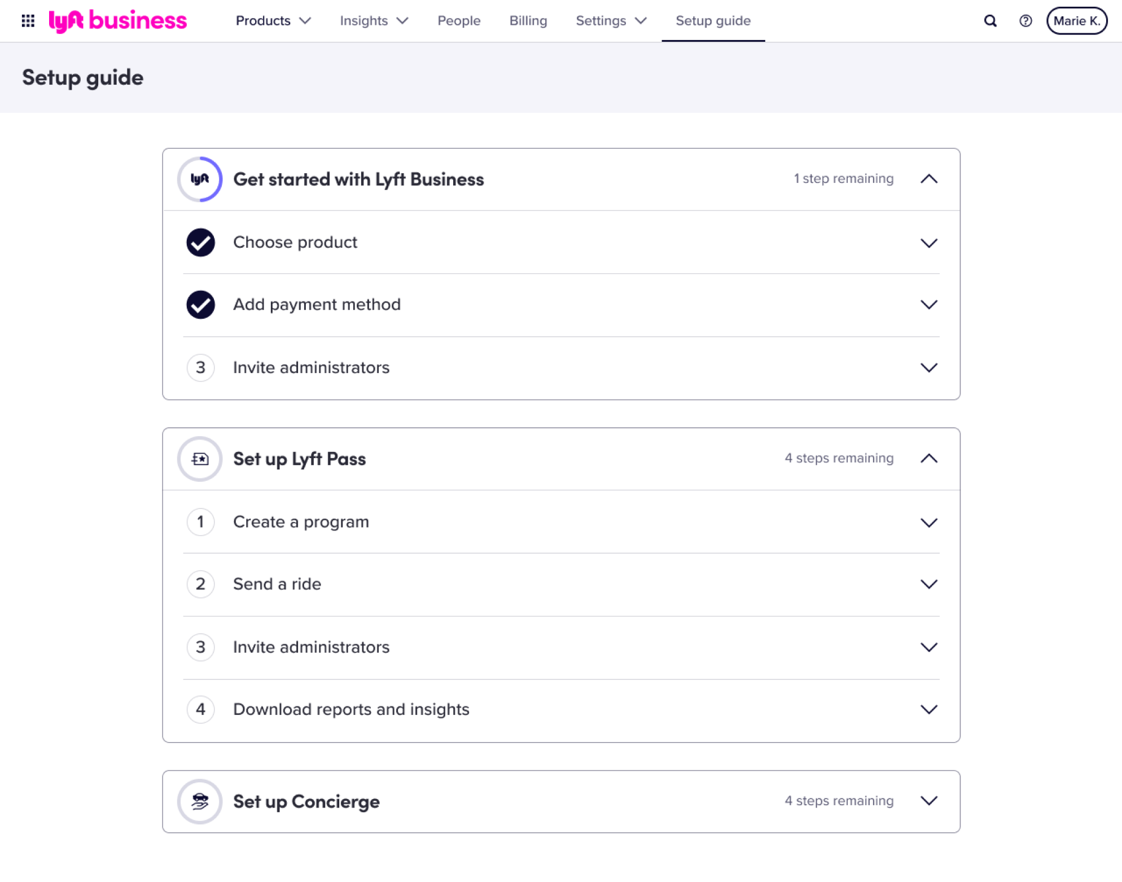Image resolution: width=1122 pixels, height=882 pixels.
Task: Click the Lyft Business logo
Action: (117, 21)
